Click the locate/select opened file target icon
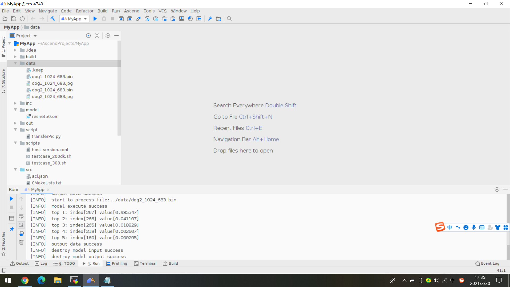 (88, 36)
